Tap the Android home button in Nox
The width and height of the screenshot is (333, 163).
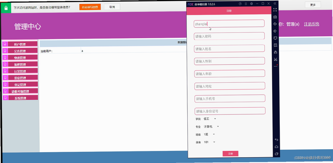tap(276, 147)
